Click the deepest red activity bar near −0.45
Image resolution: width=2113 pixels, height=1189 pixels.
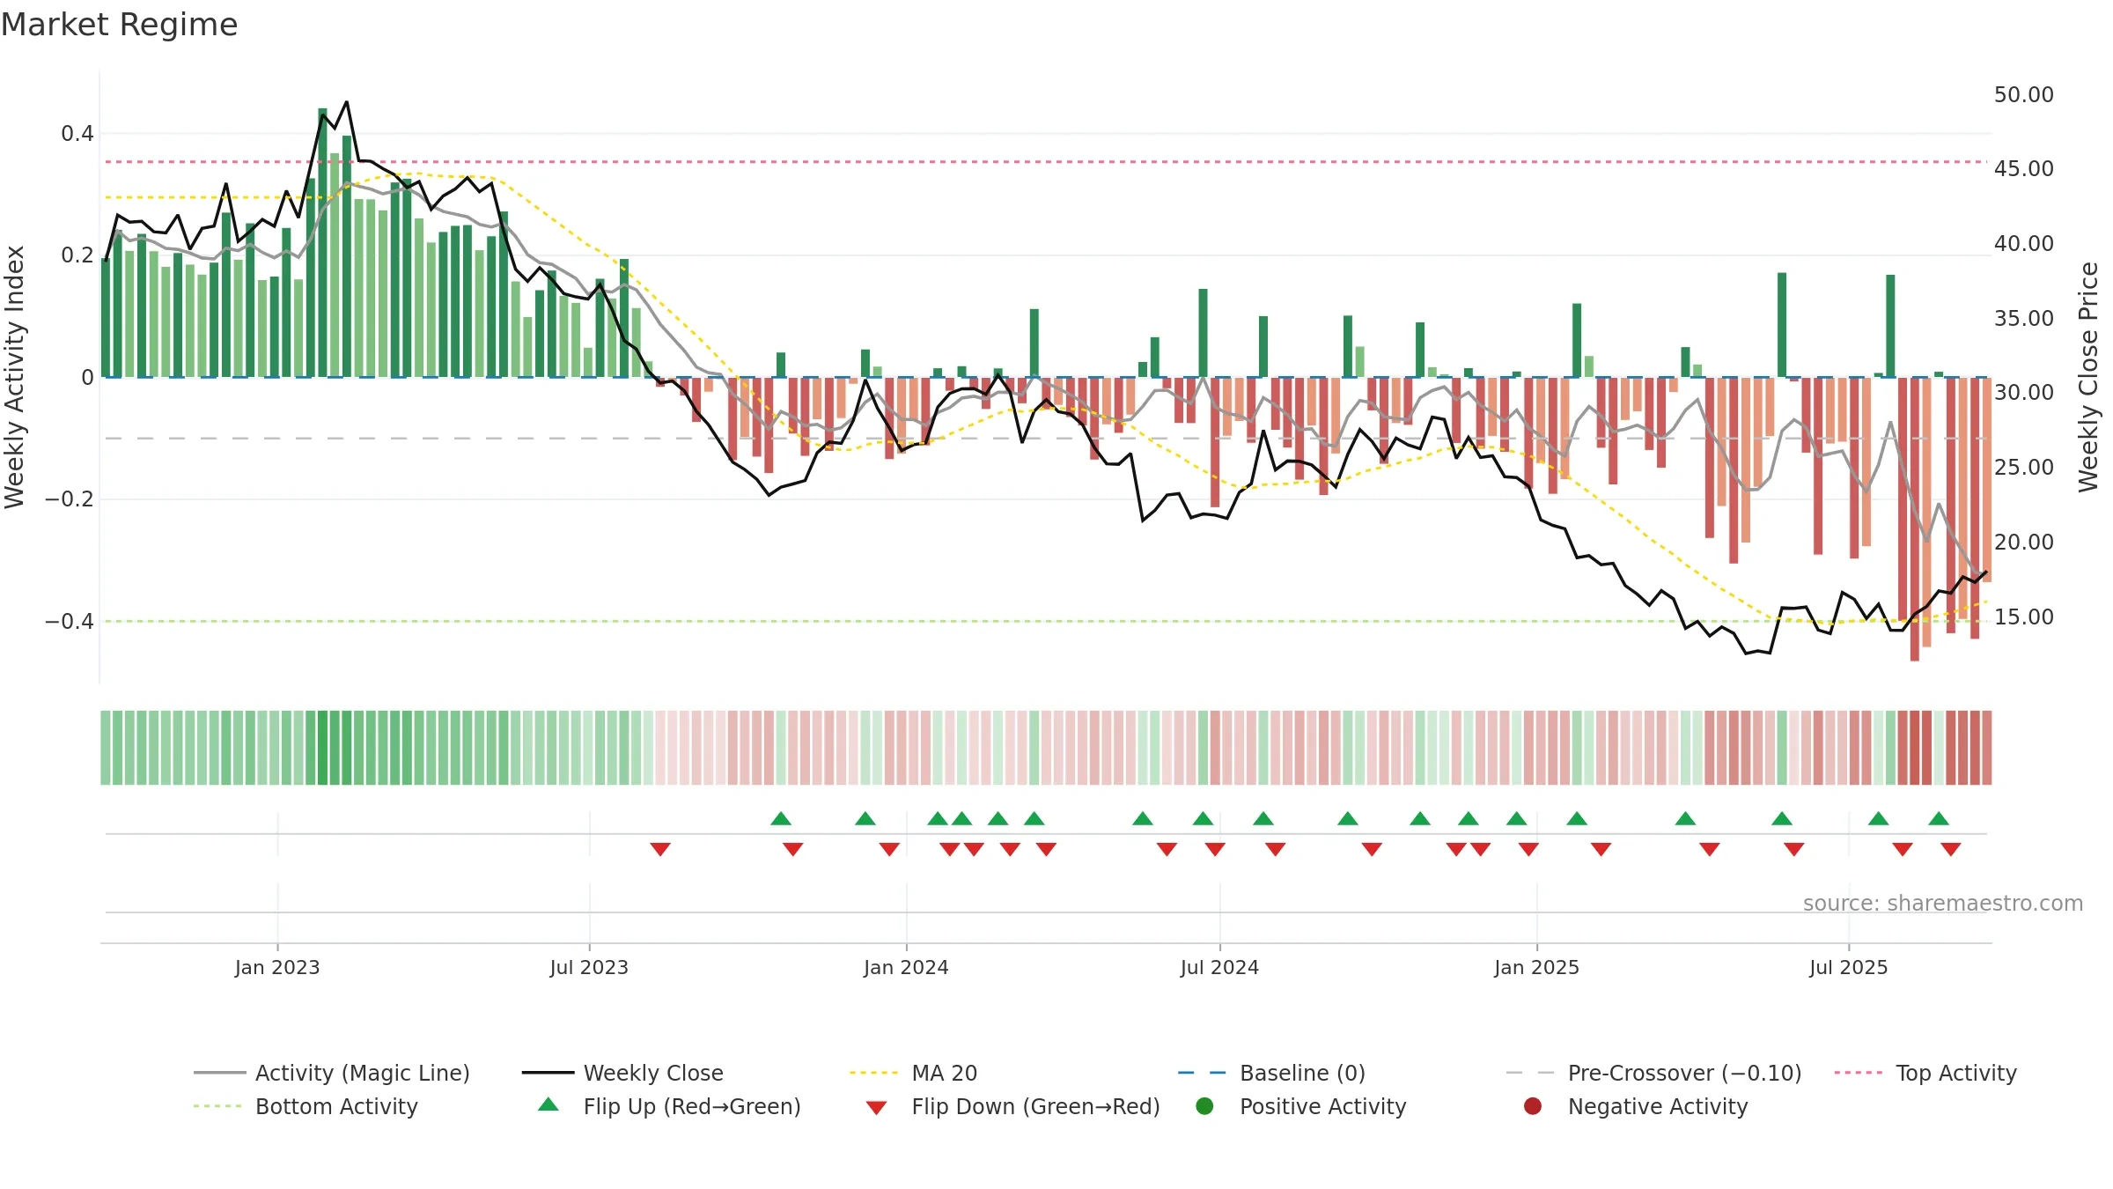point(1915,519)
